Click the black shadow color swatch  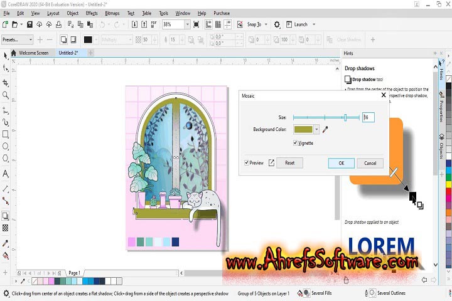click(x=88, y=40)
